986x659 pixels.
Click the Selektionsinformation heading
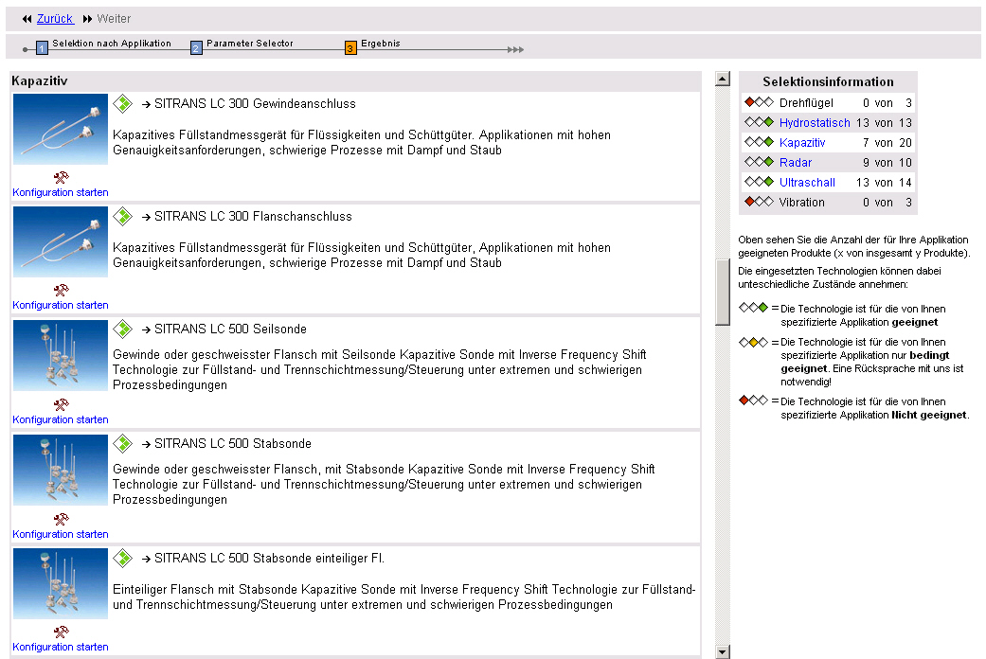[828, 81]
